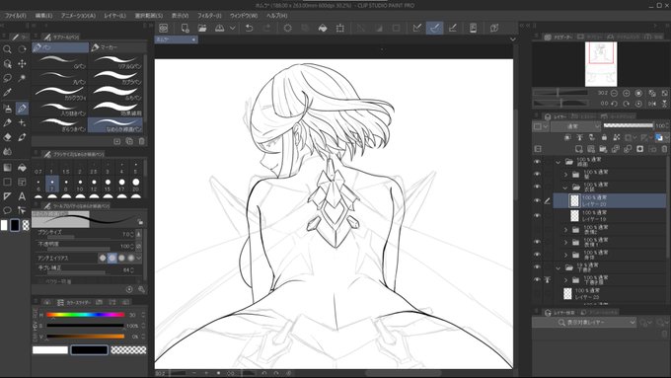The height and width of the screenshot is (378, 671).
Task: Select the Move layer tool
Action: coord(22,64)
